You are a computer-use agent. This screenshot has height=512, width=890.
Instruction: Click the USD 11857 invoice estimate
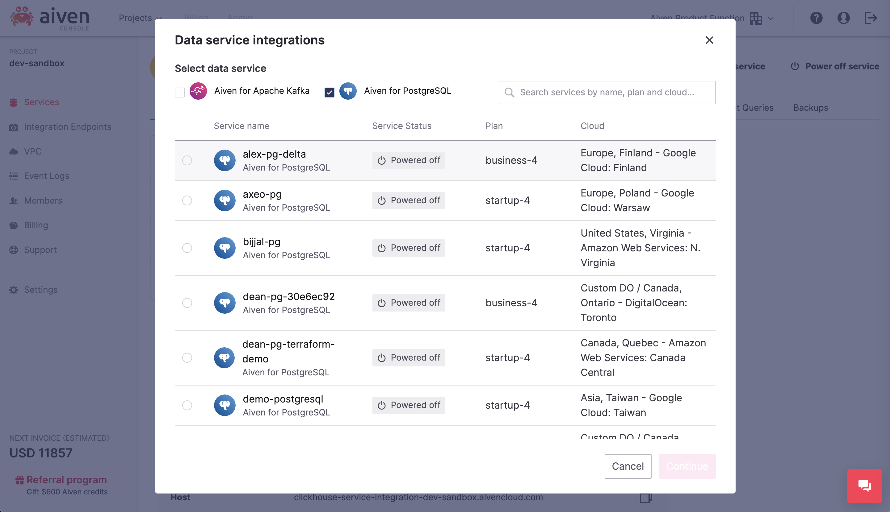pos(41,453)
